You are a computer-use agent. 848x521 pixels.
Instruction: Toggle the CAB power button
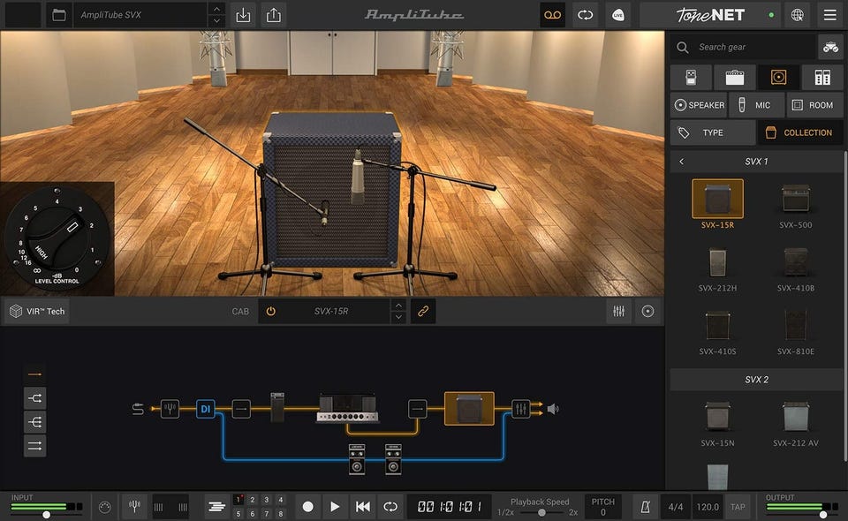pos(271,312)
